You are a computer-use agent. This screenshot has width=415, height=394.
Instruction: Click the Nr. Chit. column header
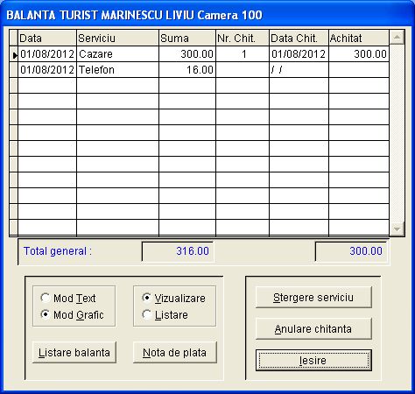click(x=243, y=39)
